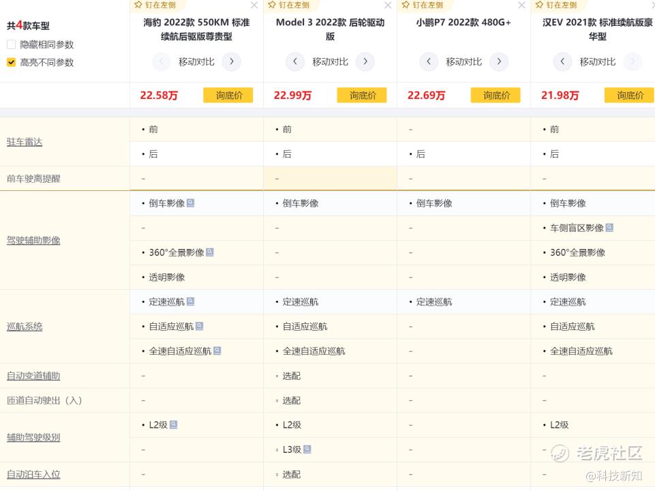
Task: Remove 海豹 2022款 from the comparison
Action: (254, 5)
